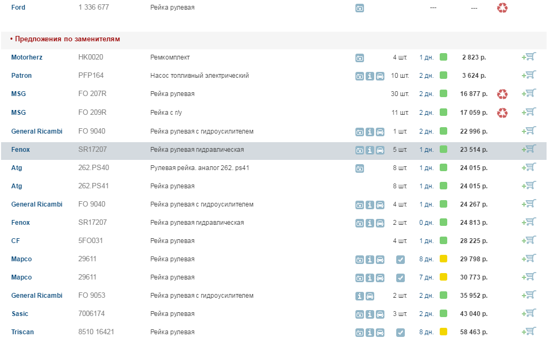Screen dimensions: 553x338
Task: Click the recycle icon on Ford row
Action: (502, 8)
